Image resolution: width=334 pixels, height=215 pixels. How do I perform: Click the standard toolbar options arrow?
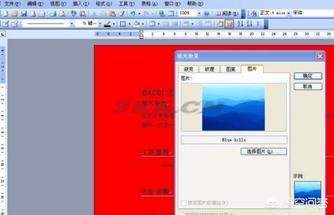point(243,14)
